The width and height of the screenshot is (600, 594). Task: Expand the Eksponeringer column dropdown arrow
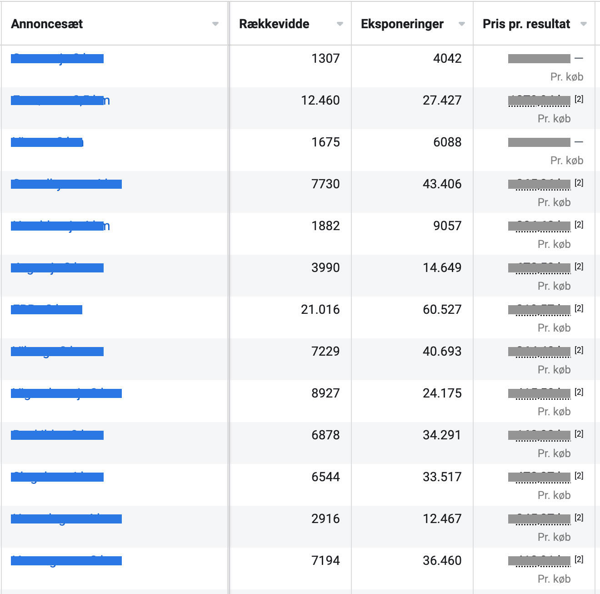tap(462, 24)
